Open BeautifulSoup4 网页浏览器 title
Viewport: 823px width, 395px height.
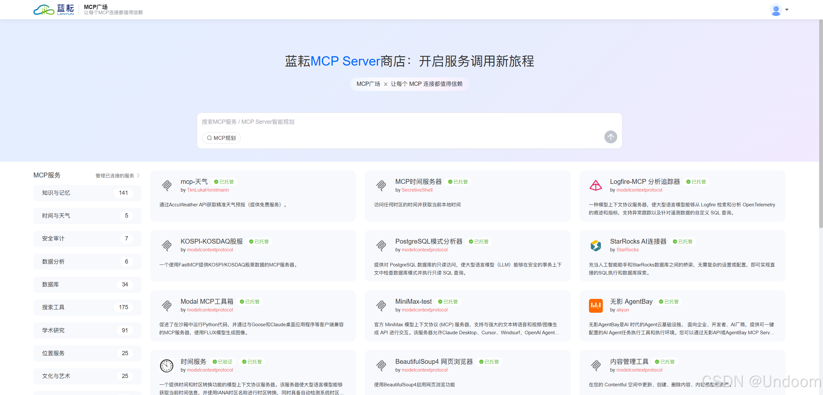[434, 362]
